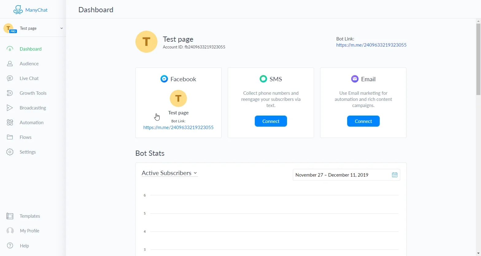Open the date range calendar icon
This screenshot has height=256, width=481.
click(395, 175)
